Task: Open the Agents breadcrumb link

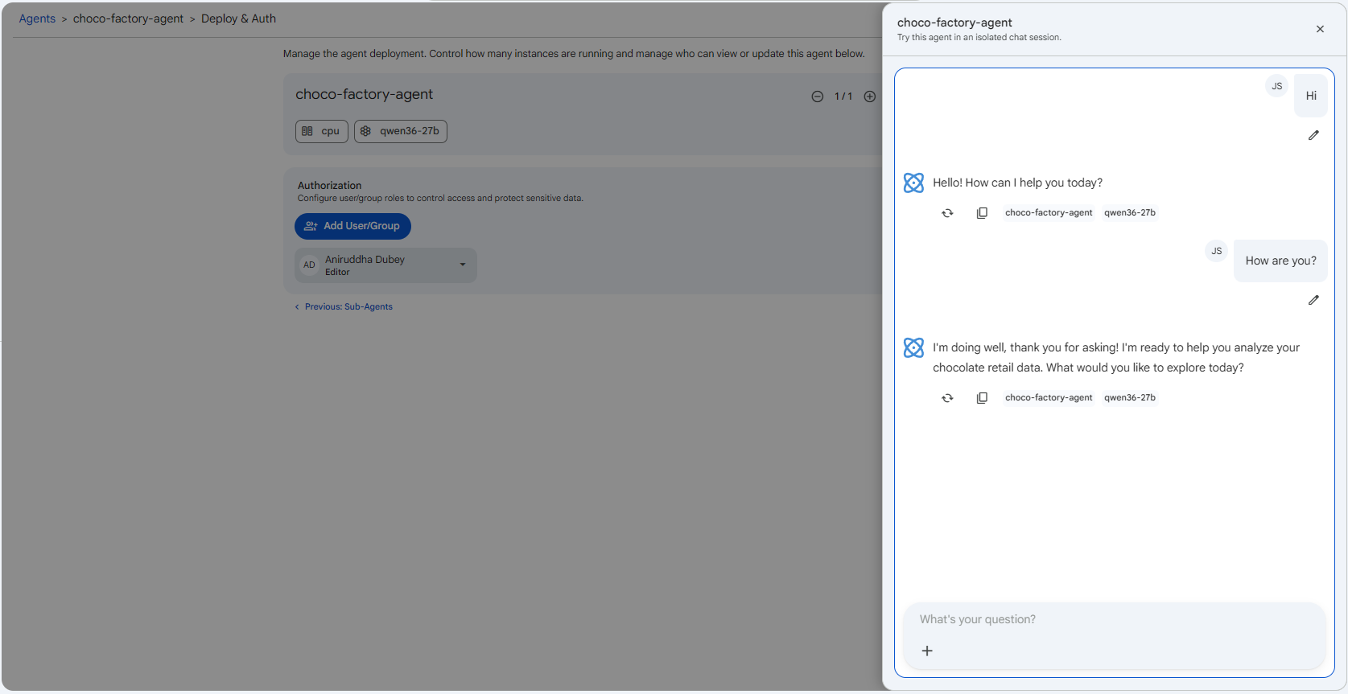Action: click(37, 18)
